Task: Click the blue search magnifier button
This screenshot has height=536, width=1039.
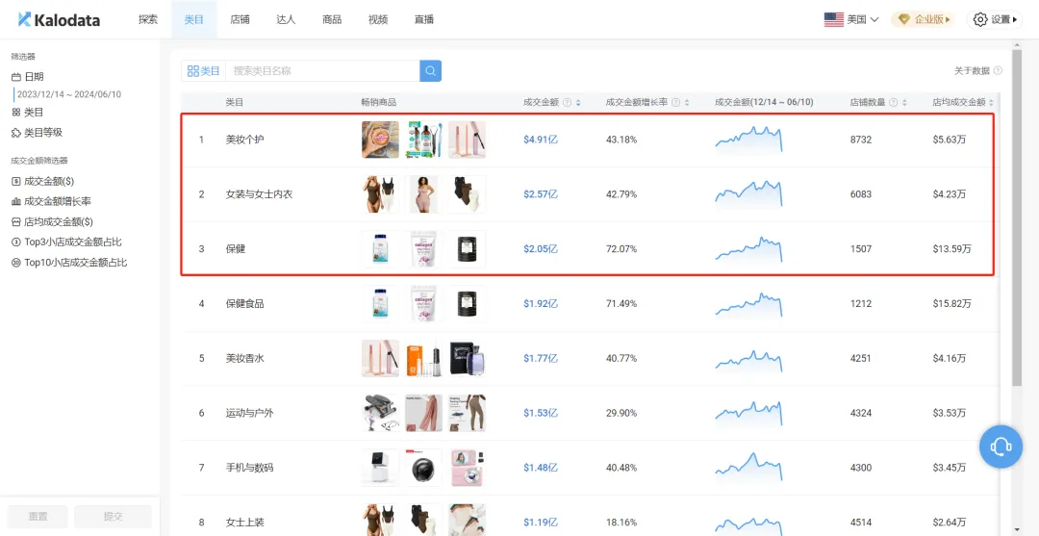Action: point(430,70)
